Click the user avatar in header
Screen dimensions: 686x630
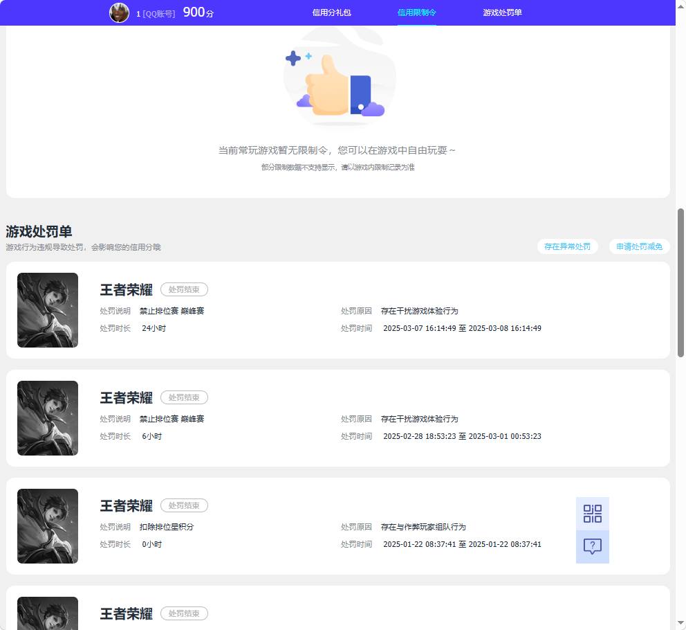pyautogui.click(x=119, y=12)
